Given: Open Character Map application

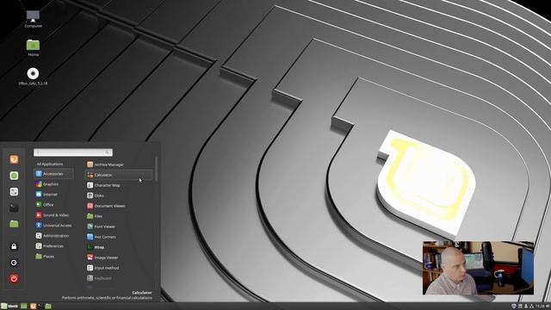Looking at the screenshot, I should pyautogui.click(x=119, y=185).
